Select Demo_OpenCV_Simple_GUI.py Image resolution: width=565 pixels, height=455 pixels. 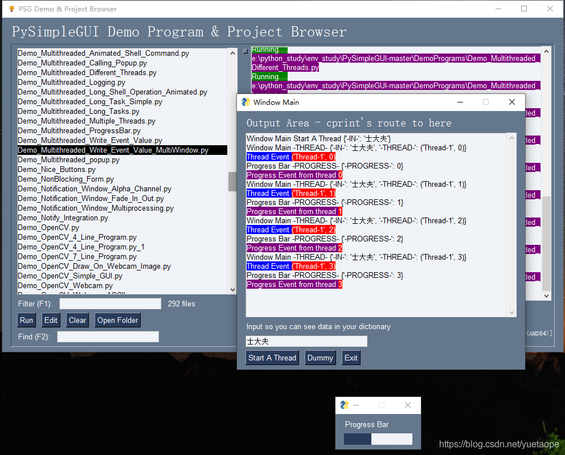point(122,277)
